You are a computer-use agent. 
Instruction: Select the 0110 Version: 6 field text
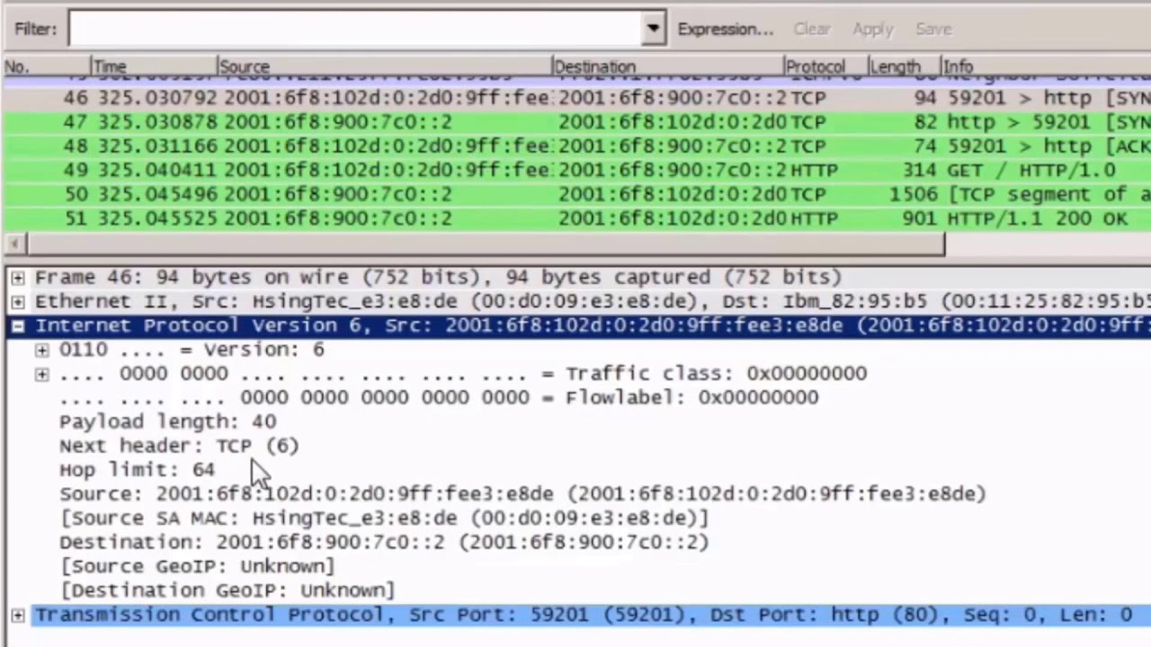[192, 350]
